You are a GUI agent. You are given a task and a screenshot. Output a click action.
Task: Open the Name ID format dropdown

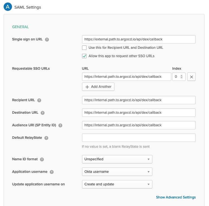pos(117,159)
